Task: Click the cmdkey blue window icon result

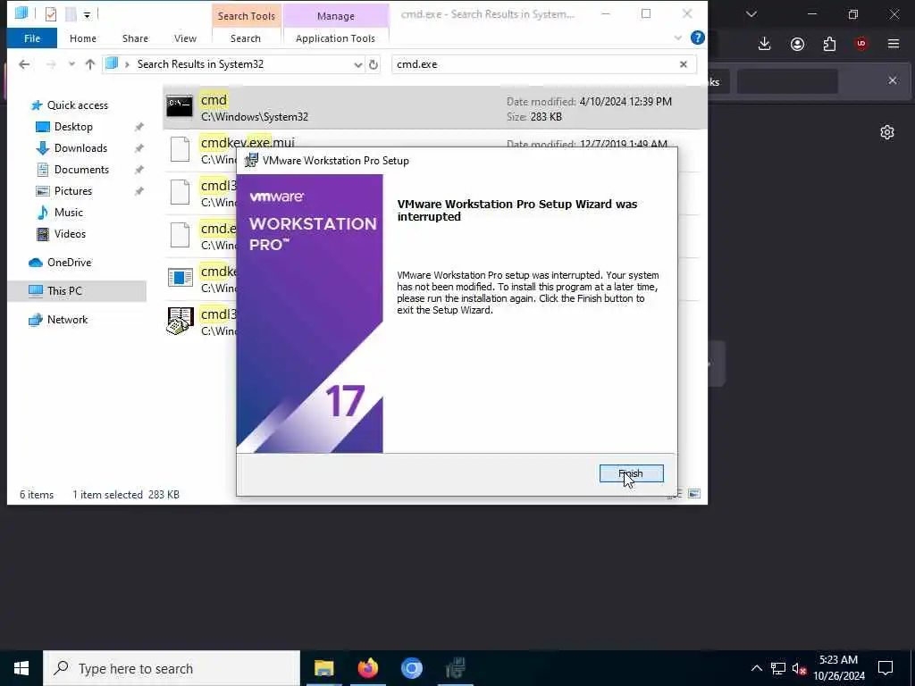Action: [180, 277]
